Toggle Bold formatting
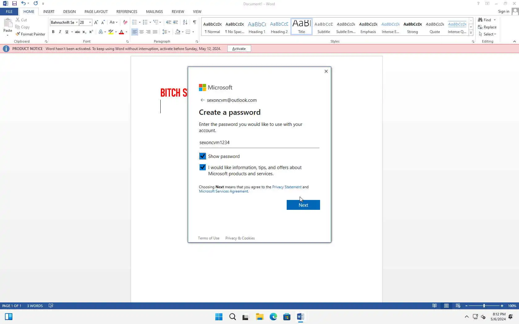 53,32
